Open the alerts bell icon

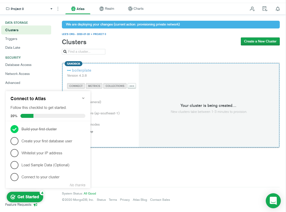coord(278,9)
